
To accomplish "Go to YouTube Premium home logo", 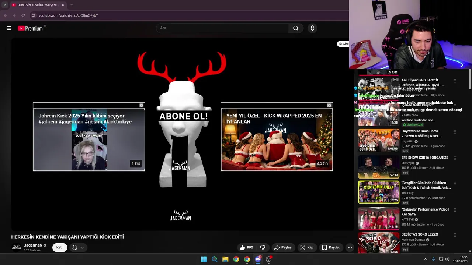I will click(x=30, y=28).
